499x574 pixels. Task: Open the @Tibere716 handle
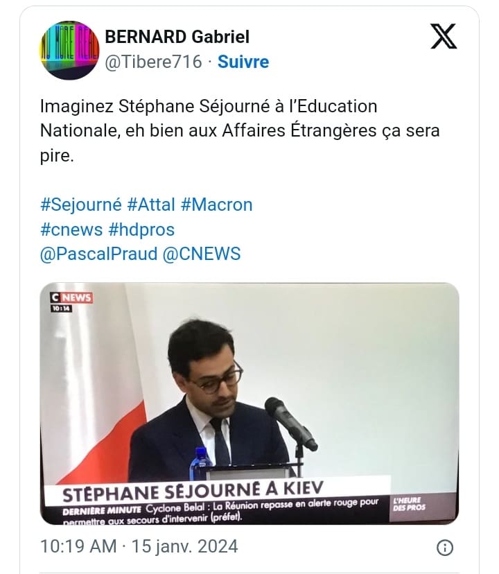pos(153,62)
